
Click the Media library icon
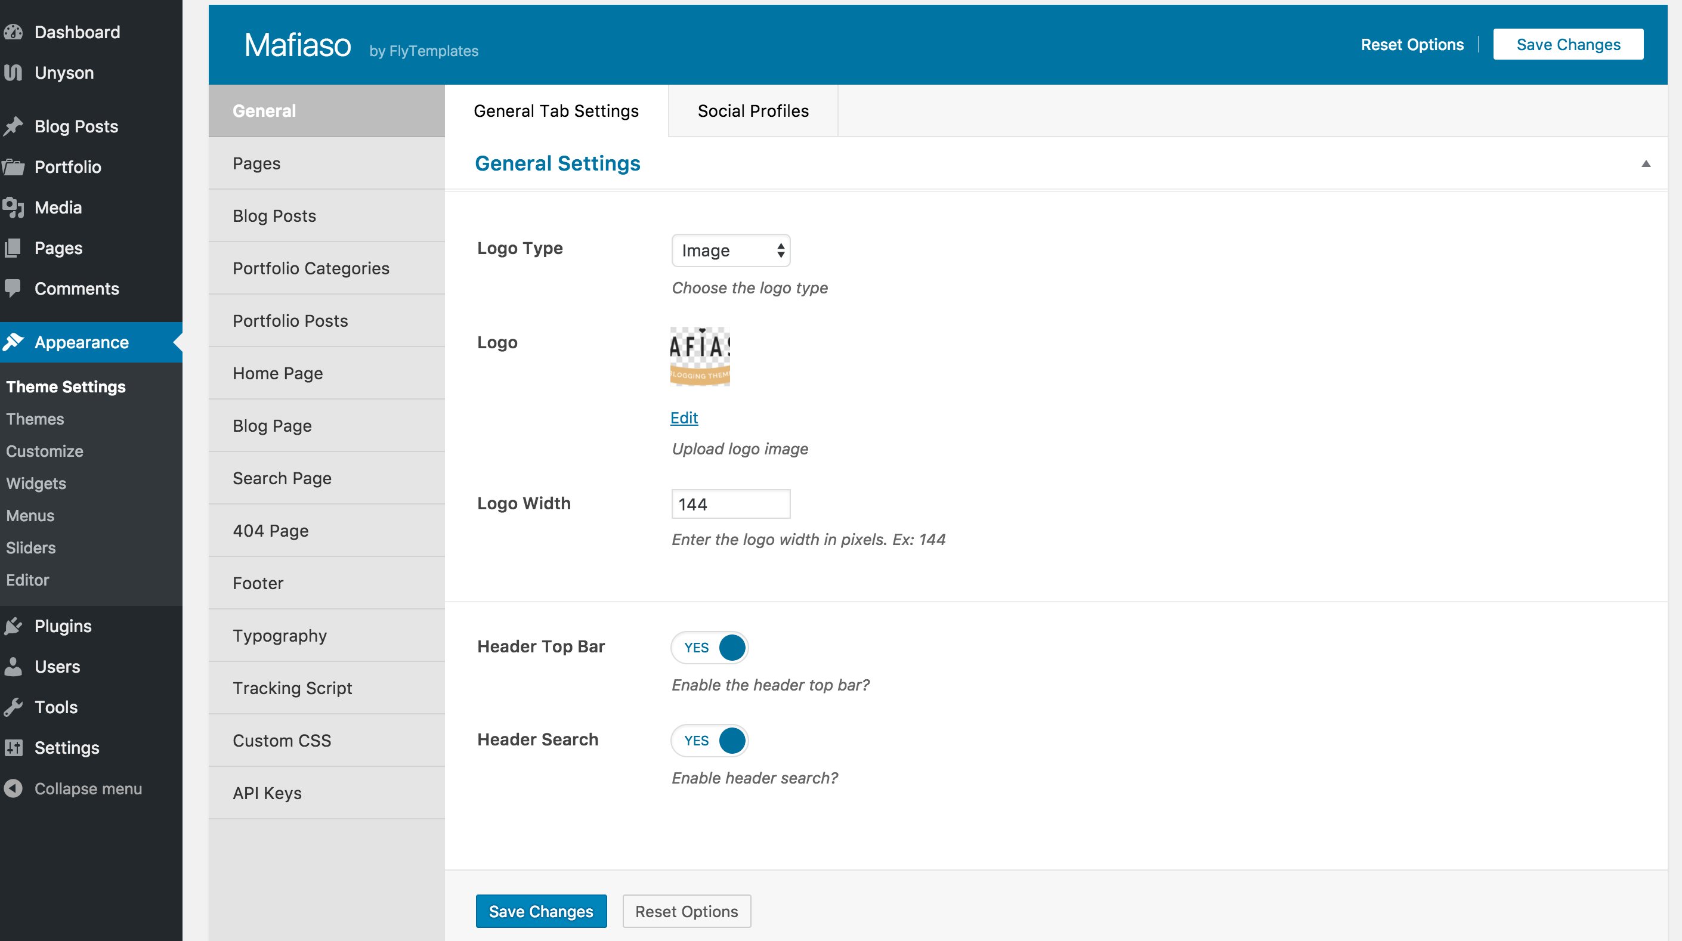[x=13, y=208]
